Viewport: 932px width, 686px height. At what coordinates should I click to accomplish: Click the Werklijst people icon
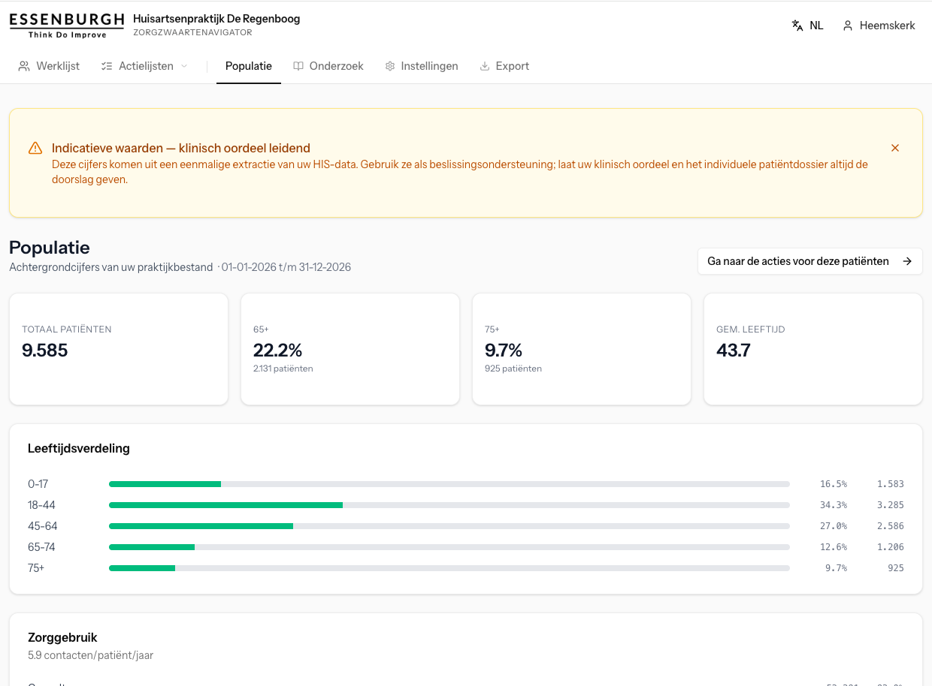click(x=24, y=66)
